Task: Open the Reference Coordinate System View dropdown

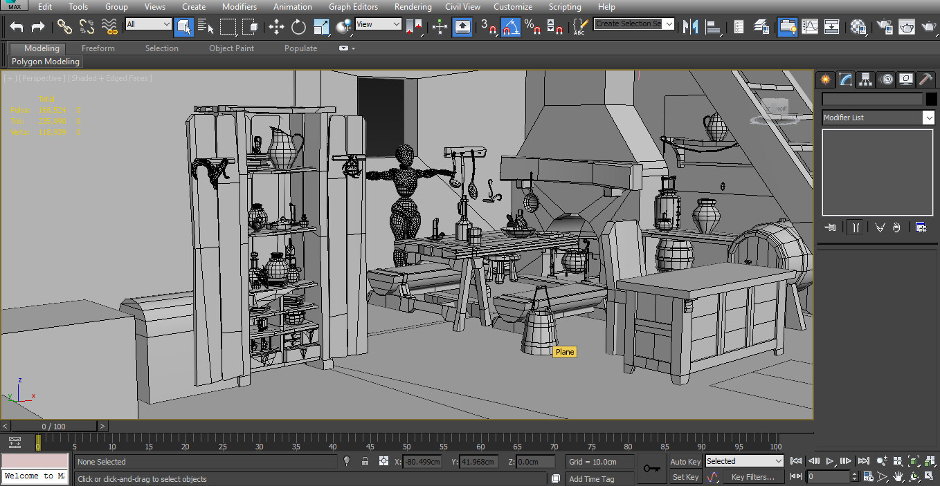Action: pos(378,23)
